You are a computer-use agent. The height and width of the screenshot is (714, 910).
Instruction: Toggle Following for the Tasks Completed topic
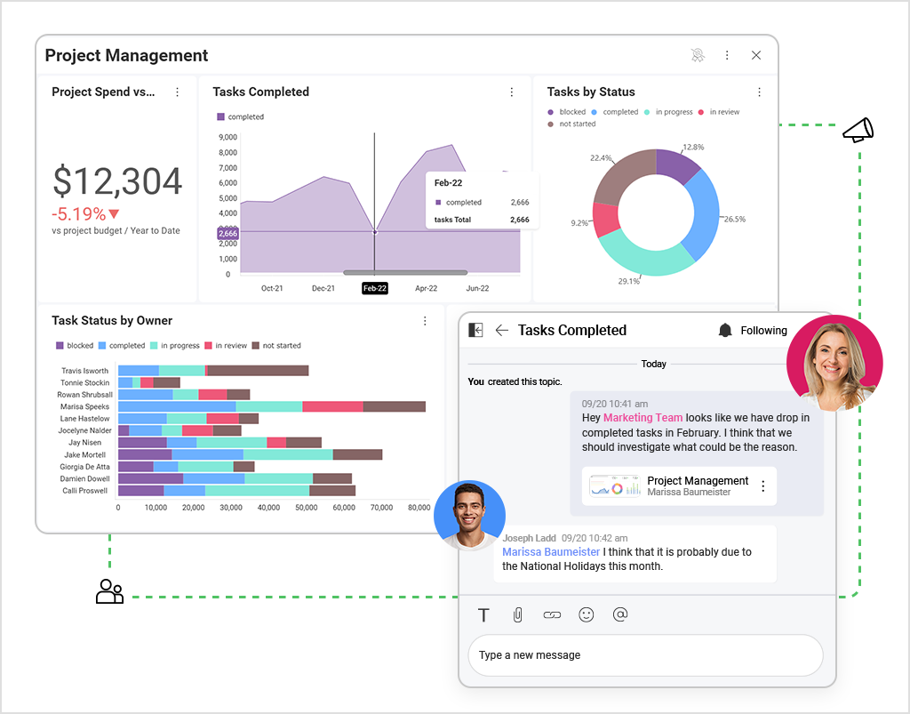coord(752,329)
